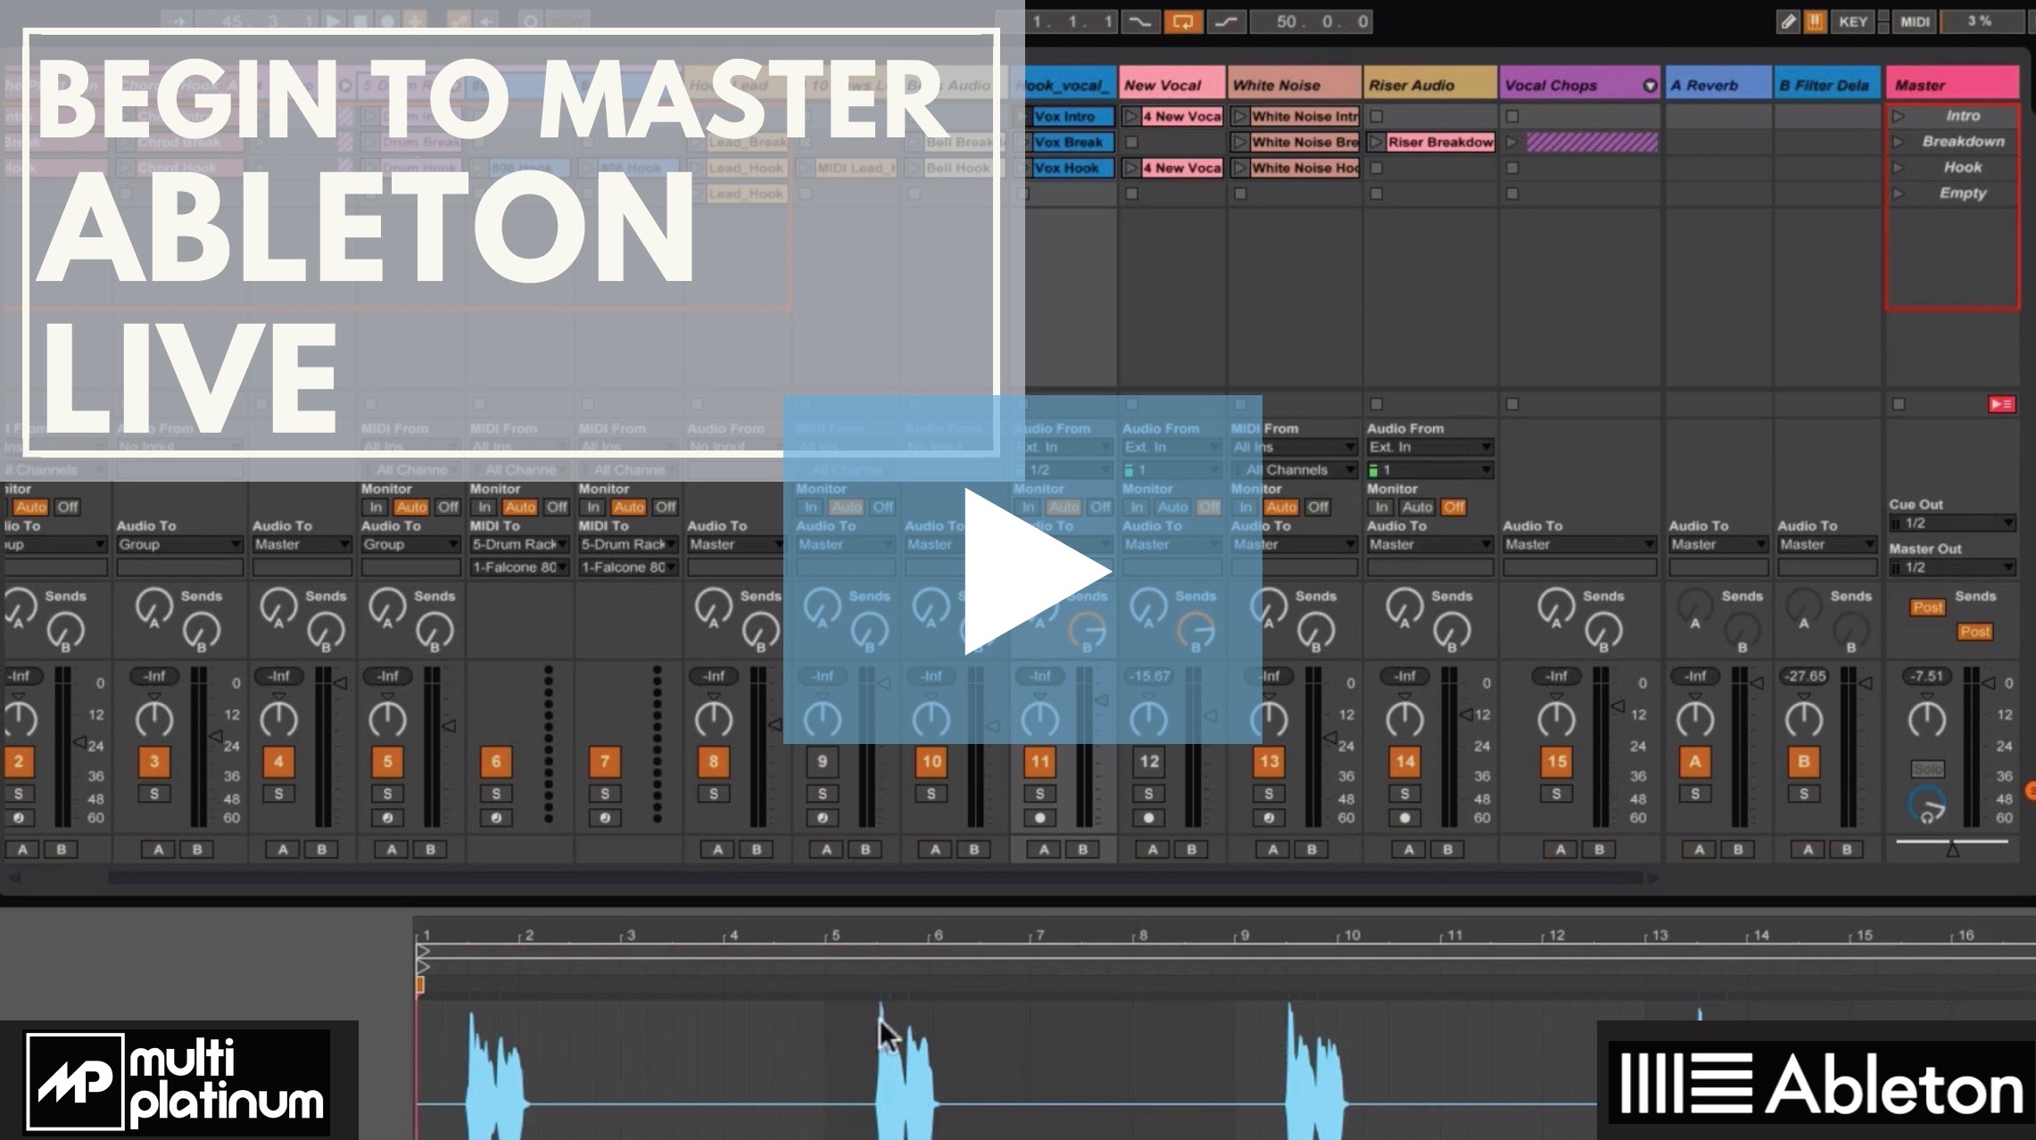The image size is (2036, 1140).
Task: Assign track 15 to crossfader B
Action: 1599,850
